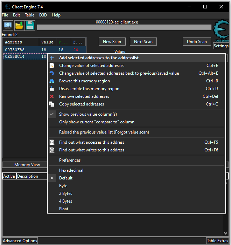Click the scan progress bar
The width and height of the screenshot is (231, 245).
point(124,27)
